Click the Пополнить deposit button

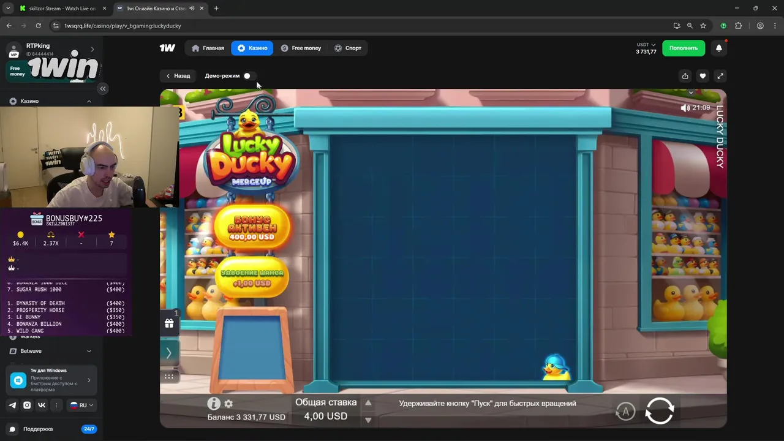tap(684, 48)
